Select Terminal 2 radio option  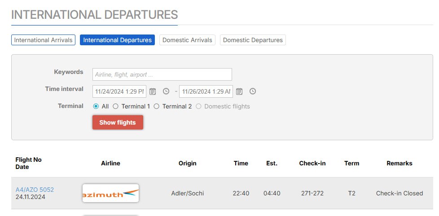coord(157,106)
